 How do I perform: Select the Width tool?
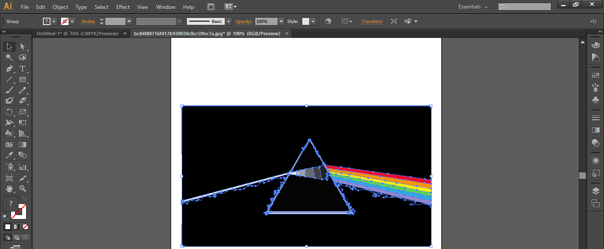9,123
